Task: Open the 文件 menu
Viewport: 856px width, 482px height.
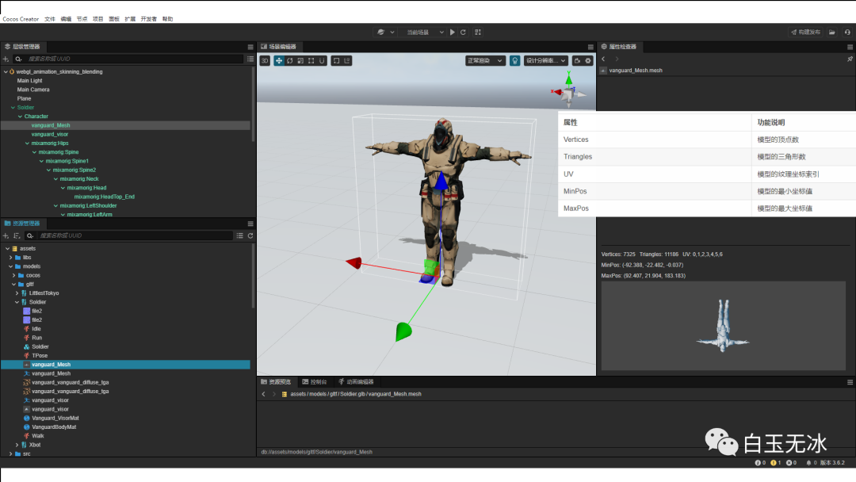Action: click(x=50, y=18)
